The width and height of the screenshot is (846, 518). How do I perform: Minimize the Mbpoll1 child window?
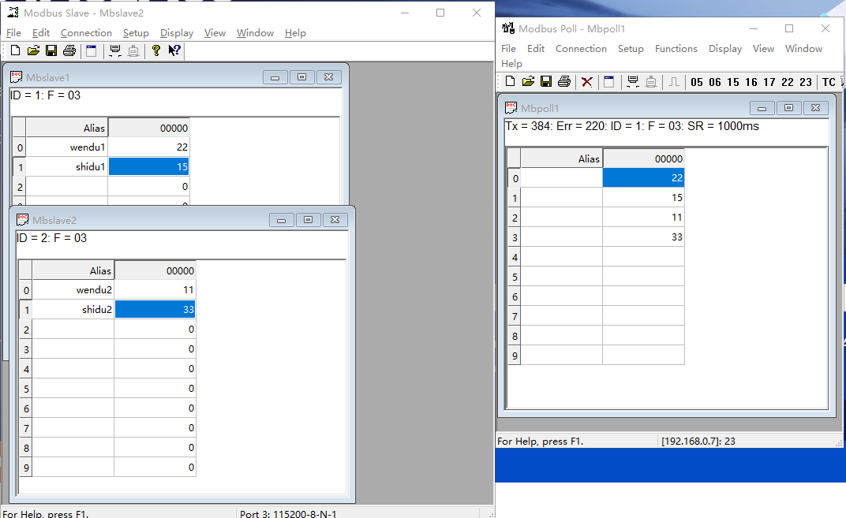pyautogui.click(x=762, y=108)
